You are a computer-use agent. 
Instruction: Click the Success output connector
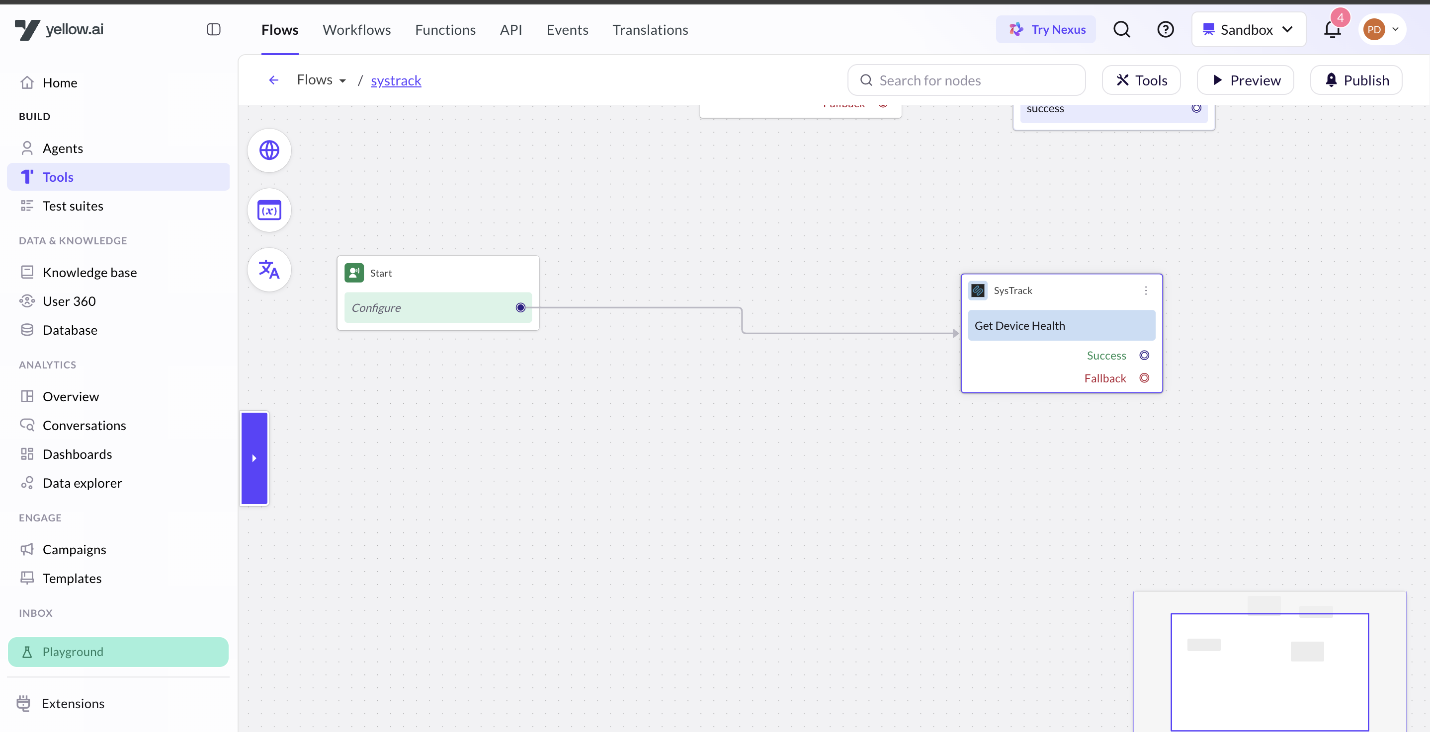click(1144, 356)
